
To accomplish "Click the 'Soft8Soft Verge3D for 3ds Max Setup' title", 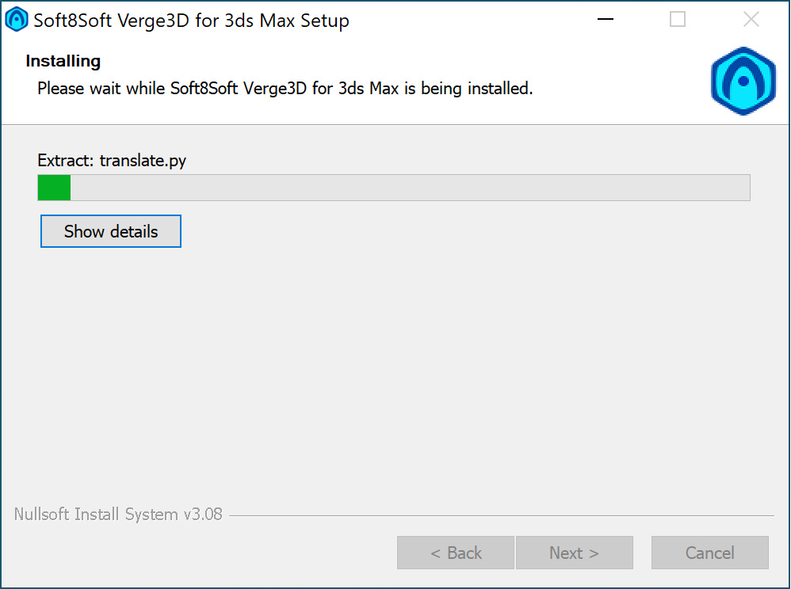I will coord(191,21).
